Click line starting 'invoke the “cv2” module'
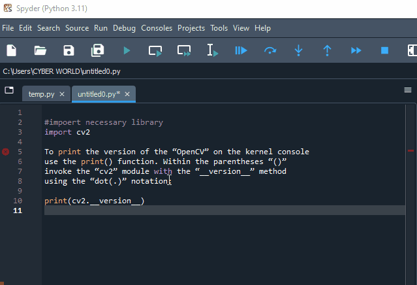Image resolution: width=417 pixels, height=285 pixels. (x=165, y=171)
